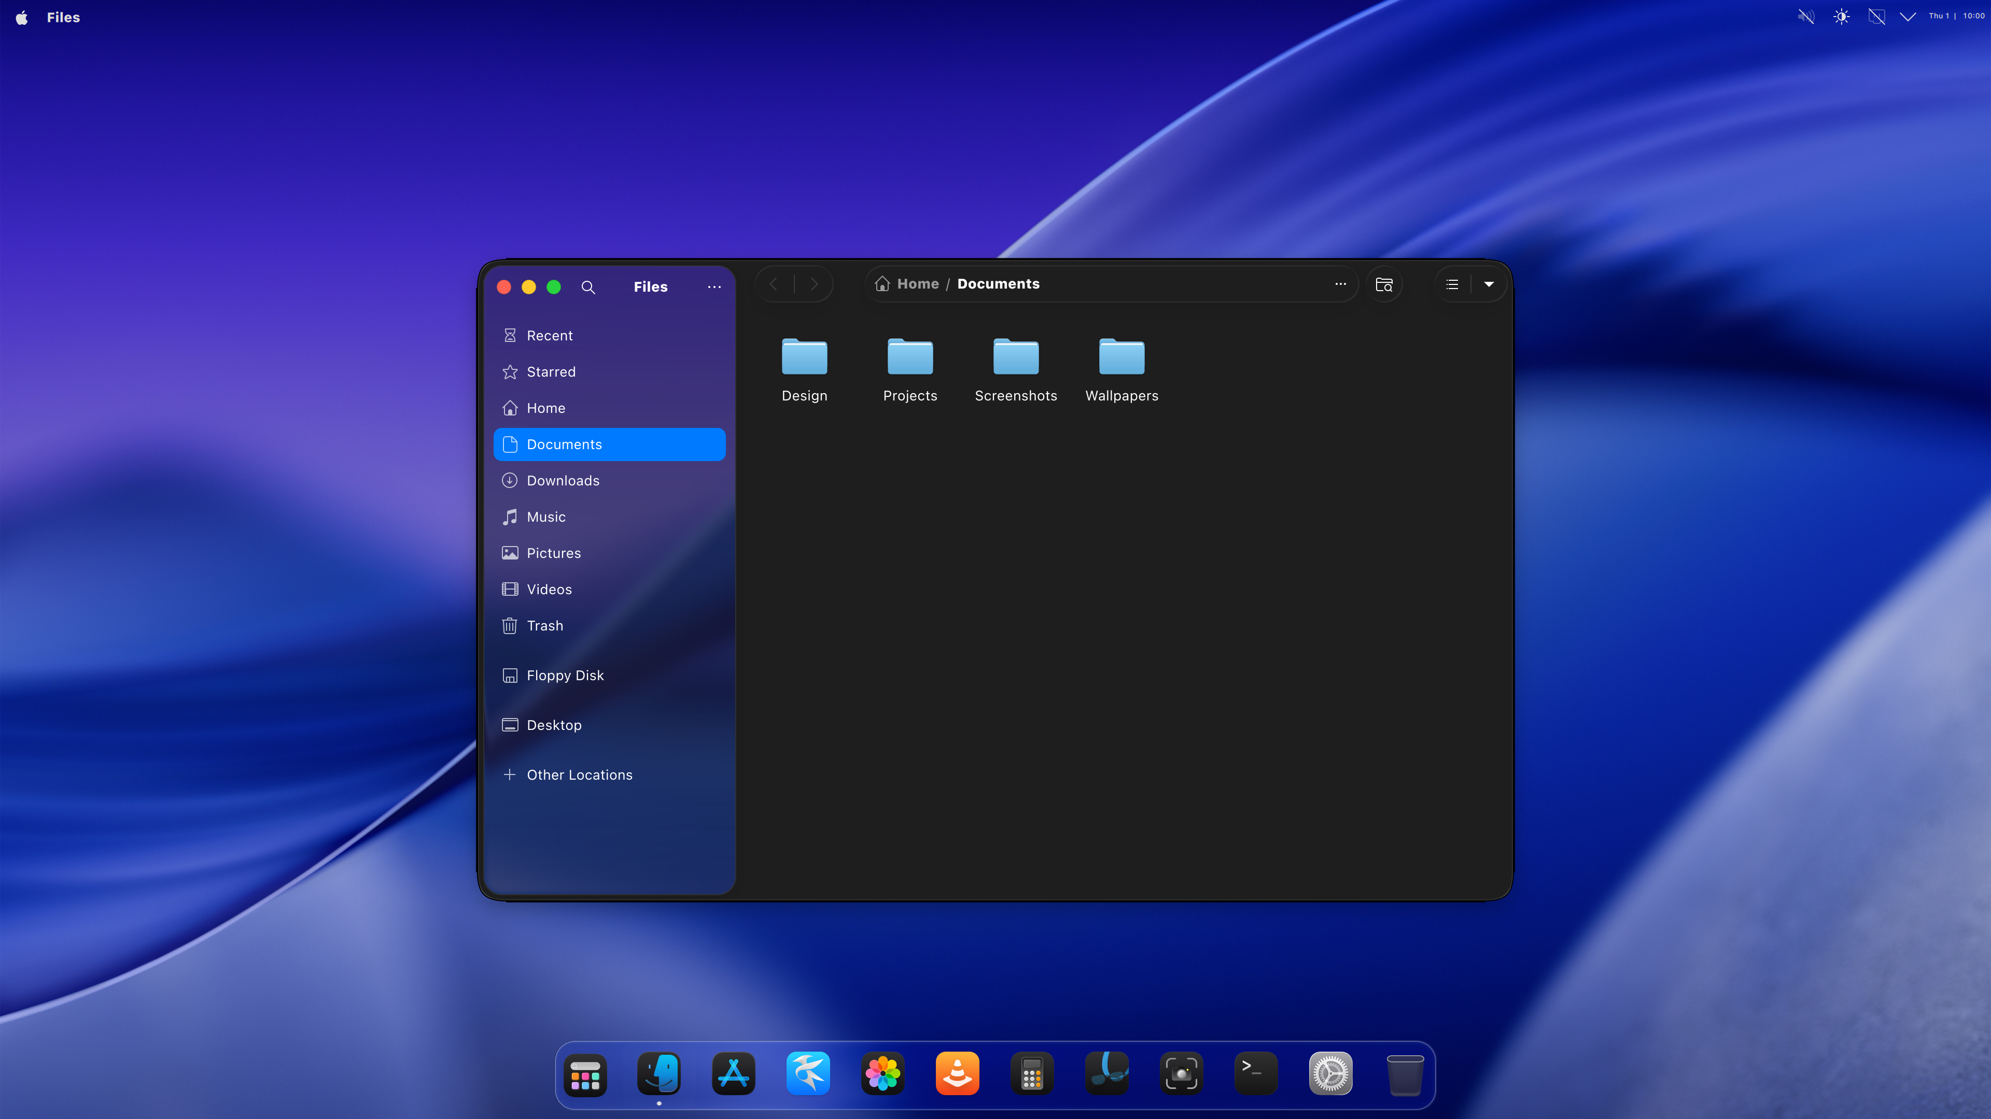Open the Files menu in the menu bar
The height and width of the screenshot is (1119, 1991).
(63, 17)
